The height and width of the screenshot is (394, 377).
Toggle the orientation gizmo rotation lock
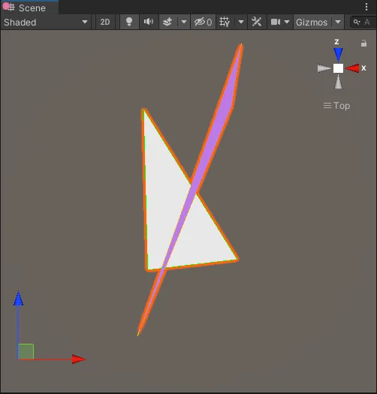[x=363, y=44]
